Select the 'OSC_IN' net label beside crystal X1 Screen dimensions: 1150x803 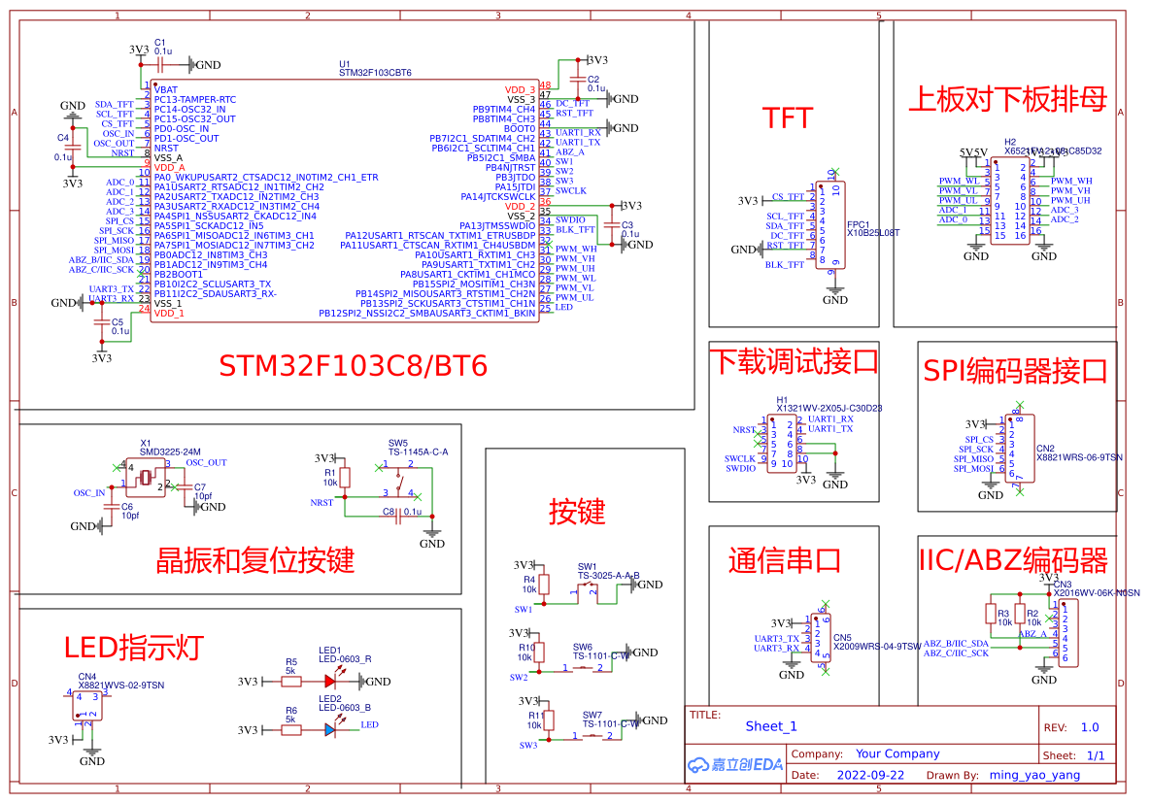click(89, 493)
